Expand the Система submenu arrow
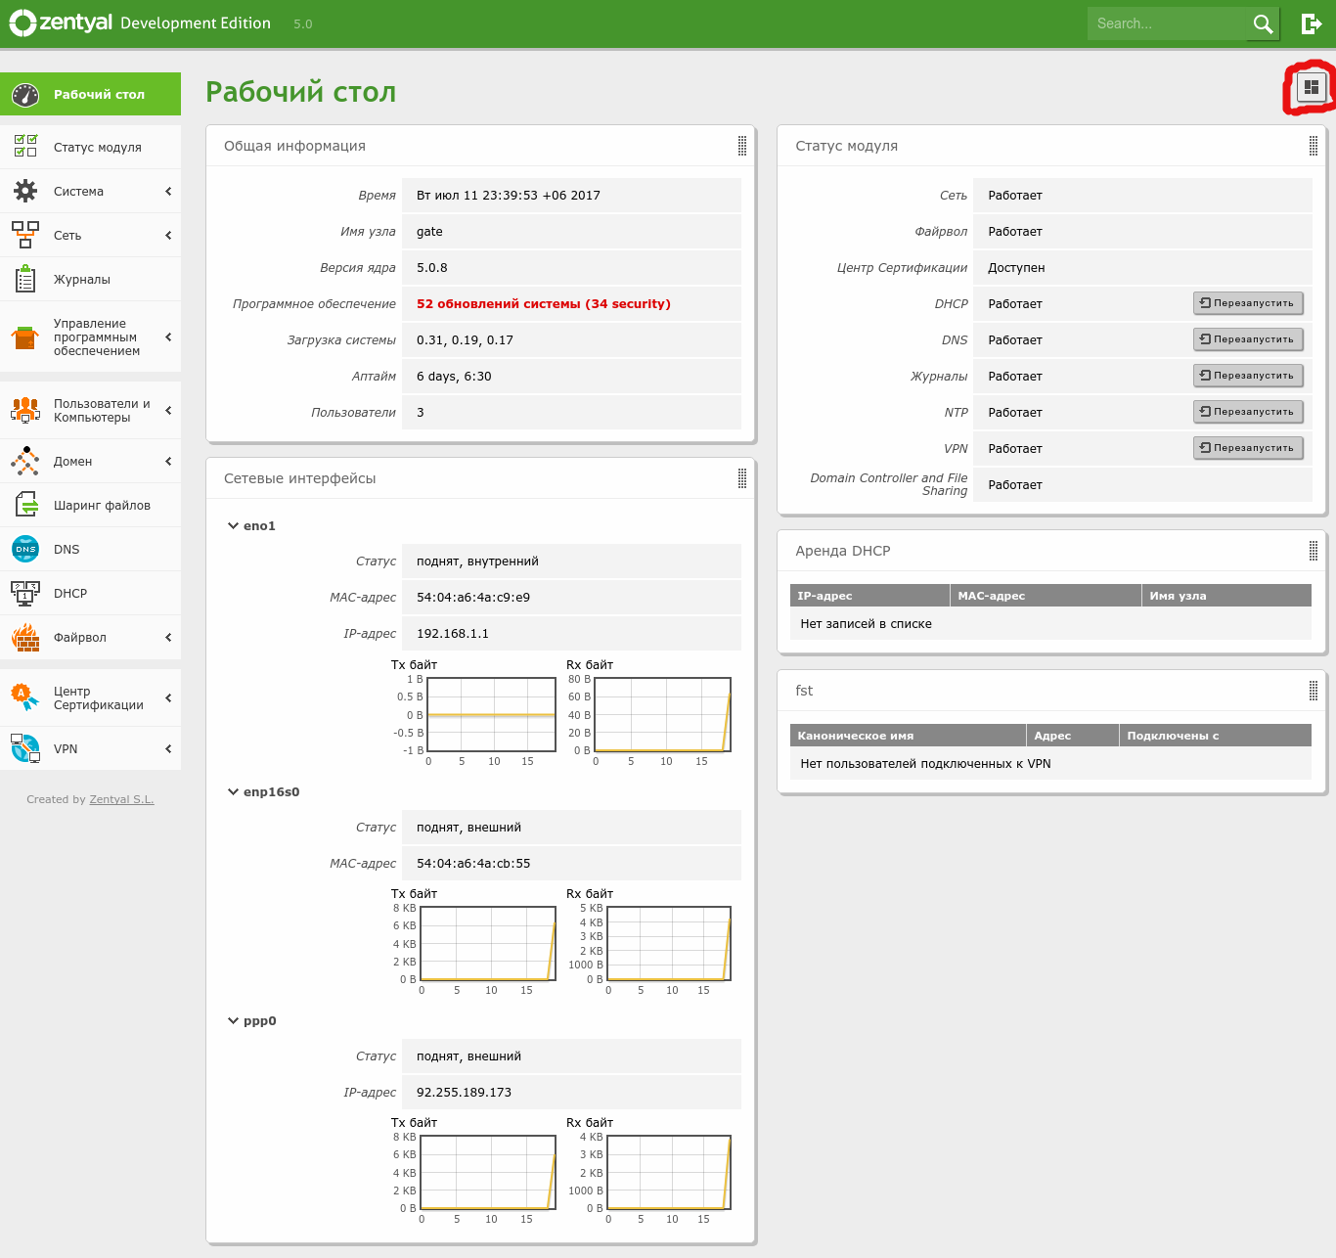This screenshot has height=1258, width=1336. click(168, 191)
